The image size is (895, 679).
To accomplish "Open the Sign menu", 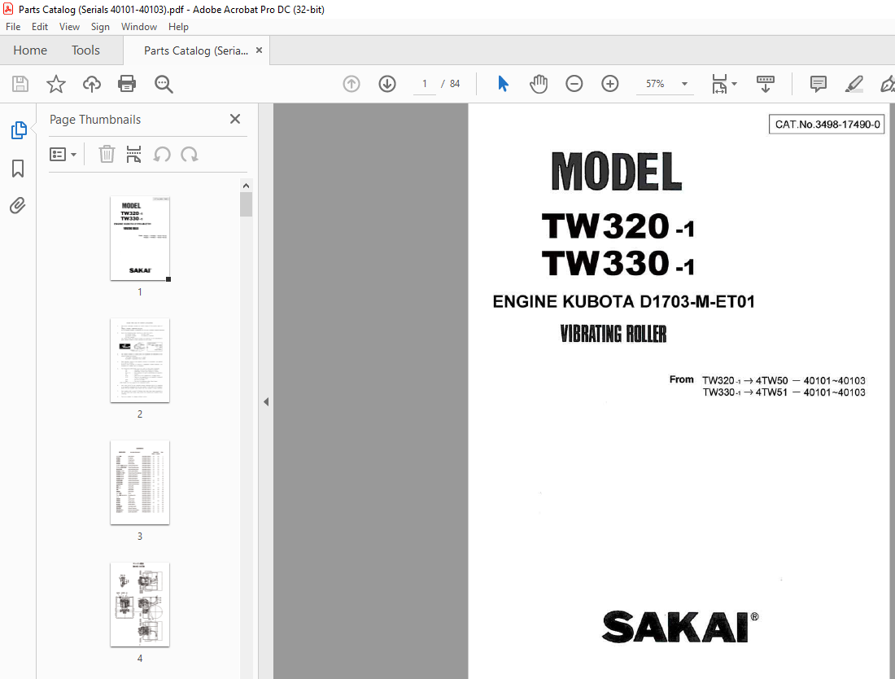I will pos(100,27).
